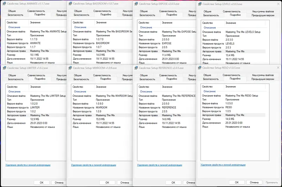Screen dimensions: 282x187
Task: Select file version value 2.0.3.0
Action: (229, 40)
